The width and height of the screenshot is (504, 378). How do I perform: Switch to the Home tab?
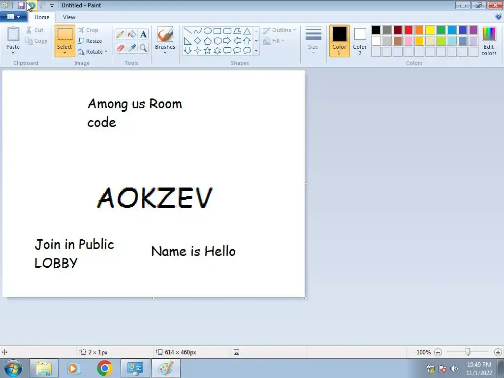tap(42, 17)
